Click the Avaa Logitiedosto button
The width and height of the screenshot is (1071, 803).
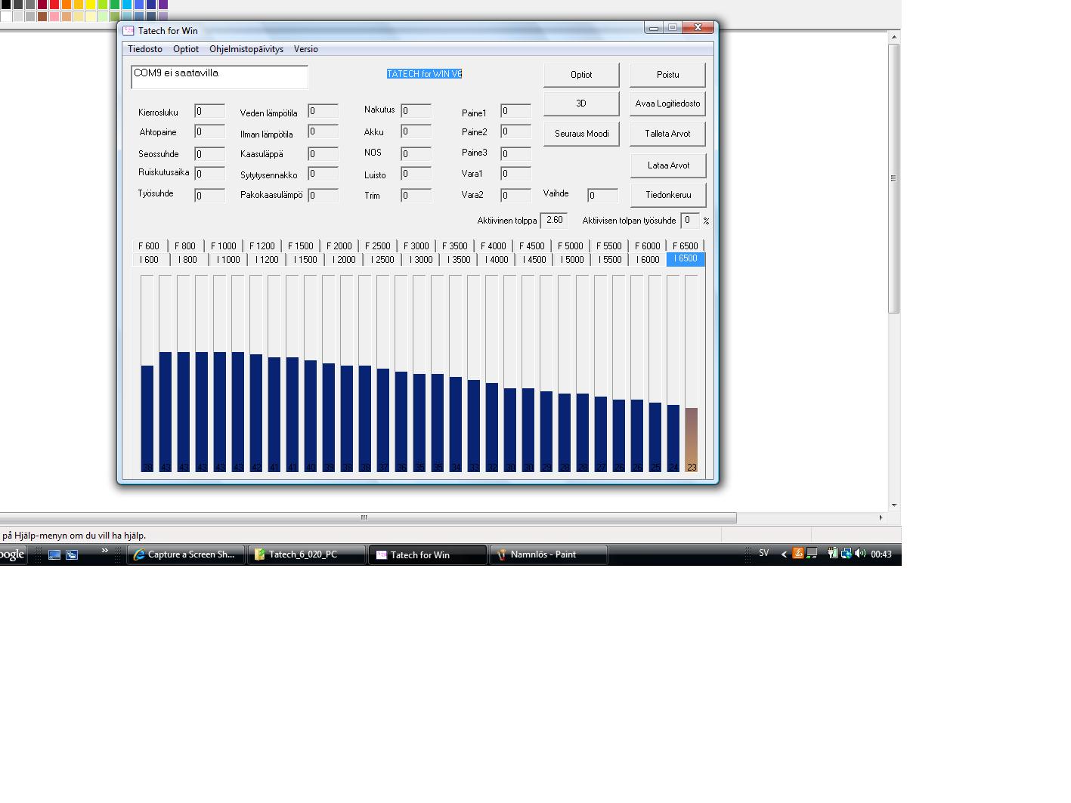tap(667, 103)
